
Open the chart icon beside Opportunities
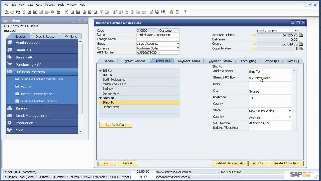click(x=301, y=48)
